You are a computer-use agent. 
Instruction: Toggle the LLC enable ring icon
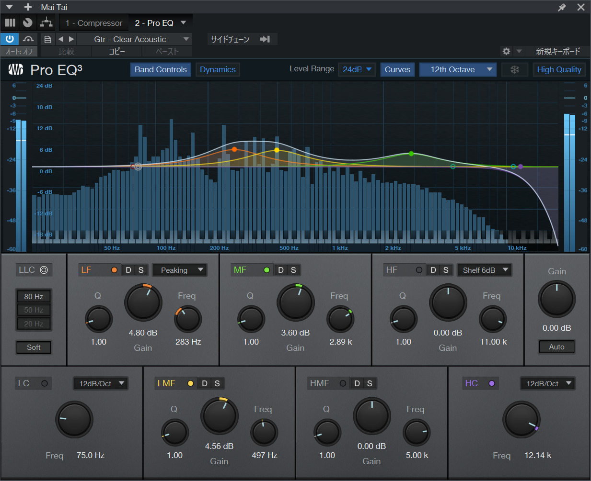(x=44, y=270)
